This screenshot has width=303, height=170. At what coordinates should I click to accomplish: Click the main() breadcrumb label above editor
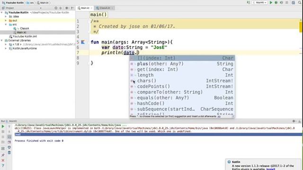[x=98, y=15]
